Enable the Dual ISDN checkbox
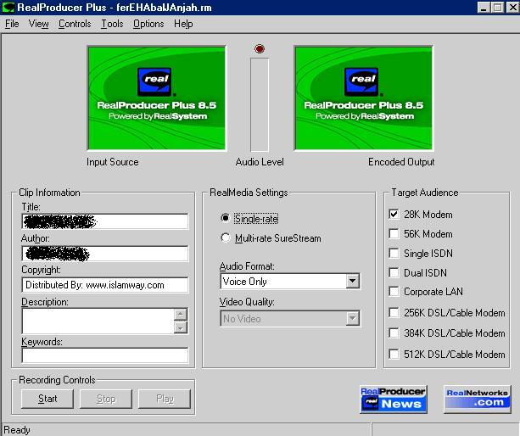Screen dimensions: 520x436 click(394, 272)
